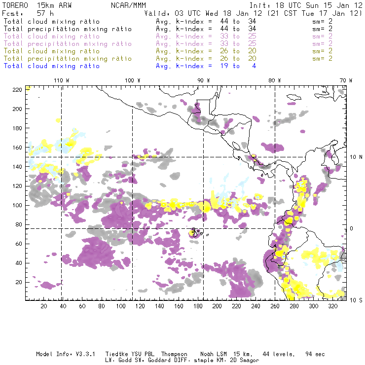Click the '10 N' latitude label
This screenshot has height=365, width=365.
tap(356, 157)
